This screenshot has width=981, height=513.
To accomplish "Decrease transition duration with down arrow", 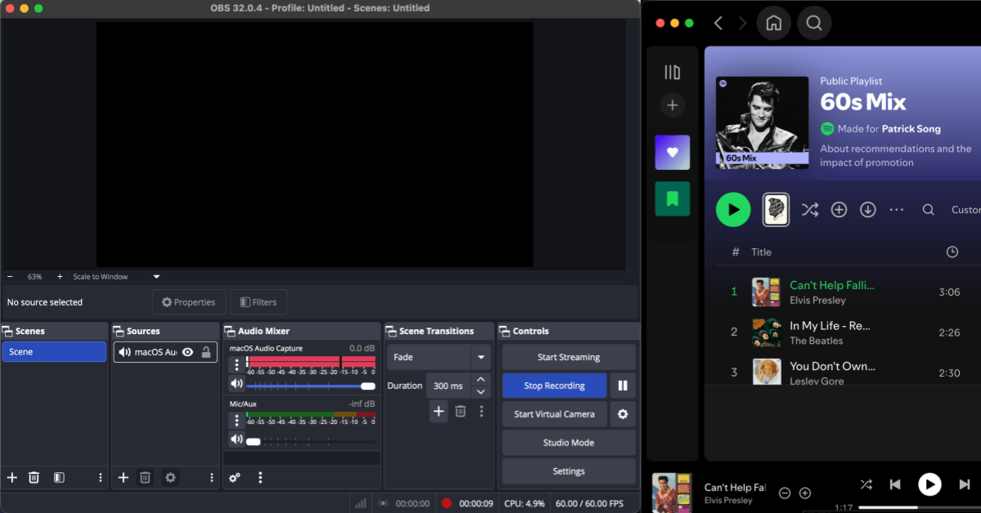I will 481,392.
